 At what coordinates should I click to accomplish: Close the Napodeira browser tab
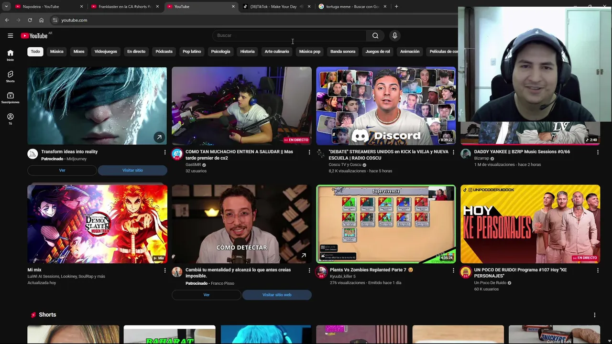point(81,7)
